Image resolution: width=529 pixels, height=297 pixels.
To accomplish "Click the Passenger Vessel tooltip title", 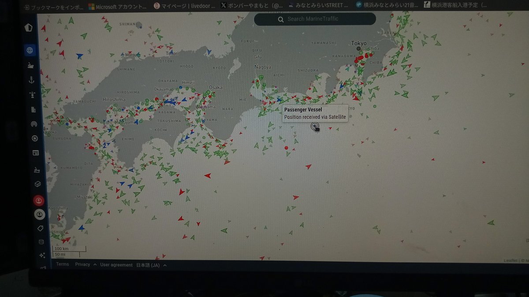I will pyautogui.click(x=303, y=110).
